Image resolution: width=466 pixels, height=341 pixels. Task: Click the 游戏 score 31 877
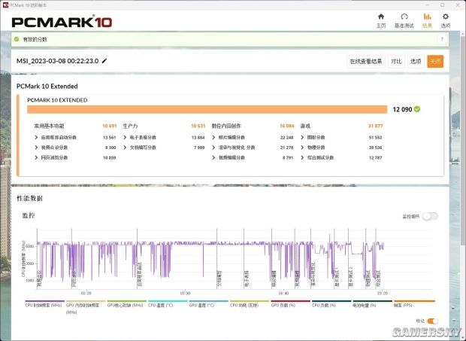pos(375,126)
